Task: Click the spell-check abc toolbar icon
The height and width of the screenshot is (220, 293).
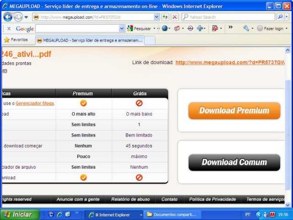Action: point(190,28)
